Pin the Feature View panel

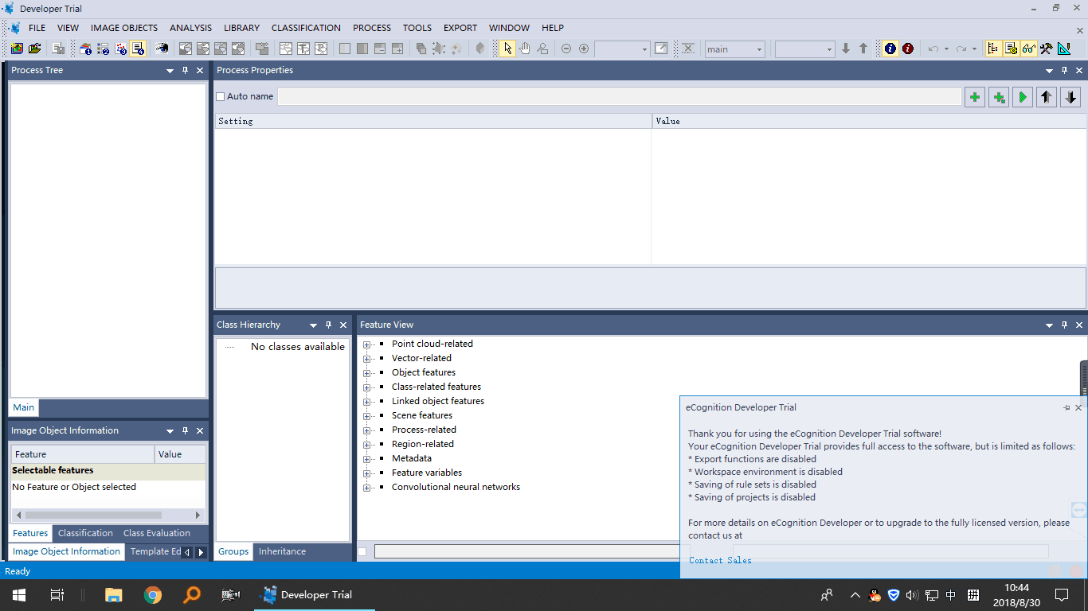(x=1064, y=325)
